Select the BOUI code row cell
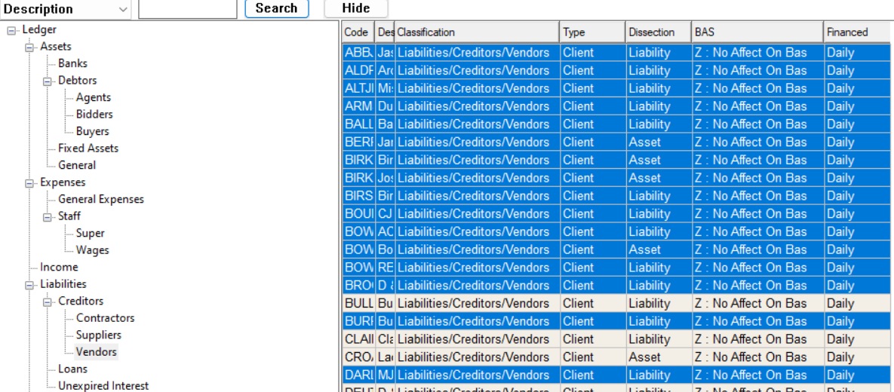This screenshot has height=392, width=894. click(358, 213)
